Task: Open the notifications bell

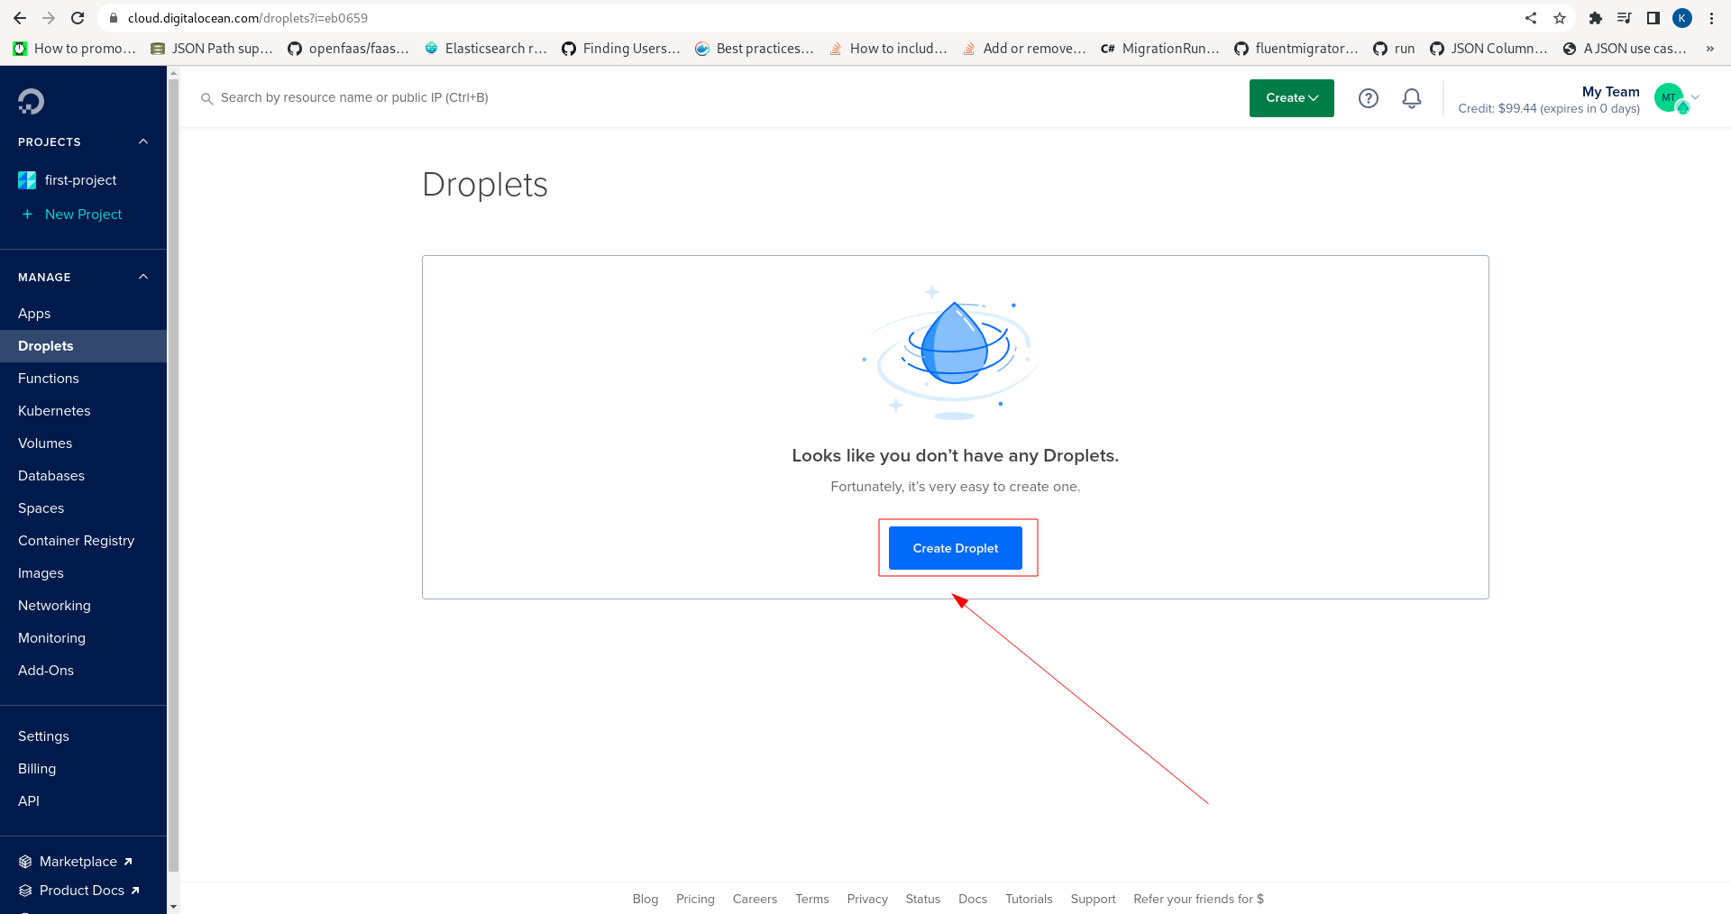Action: (1412, 98)
